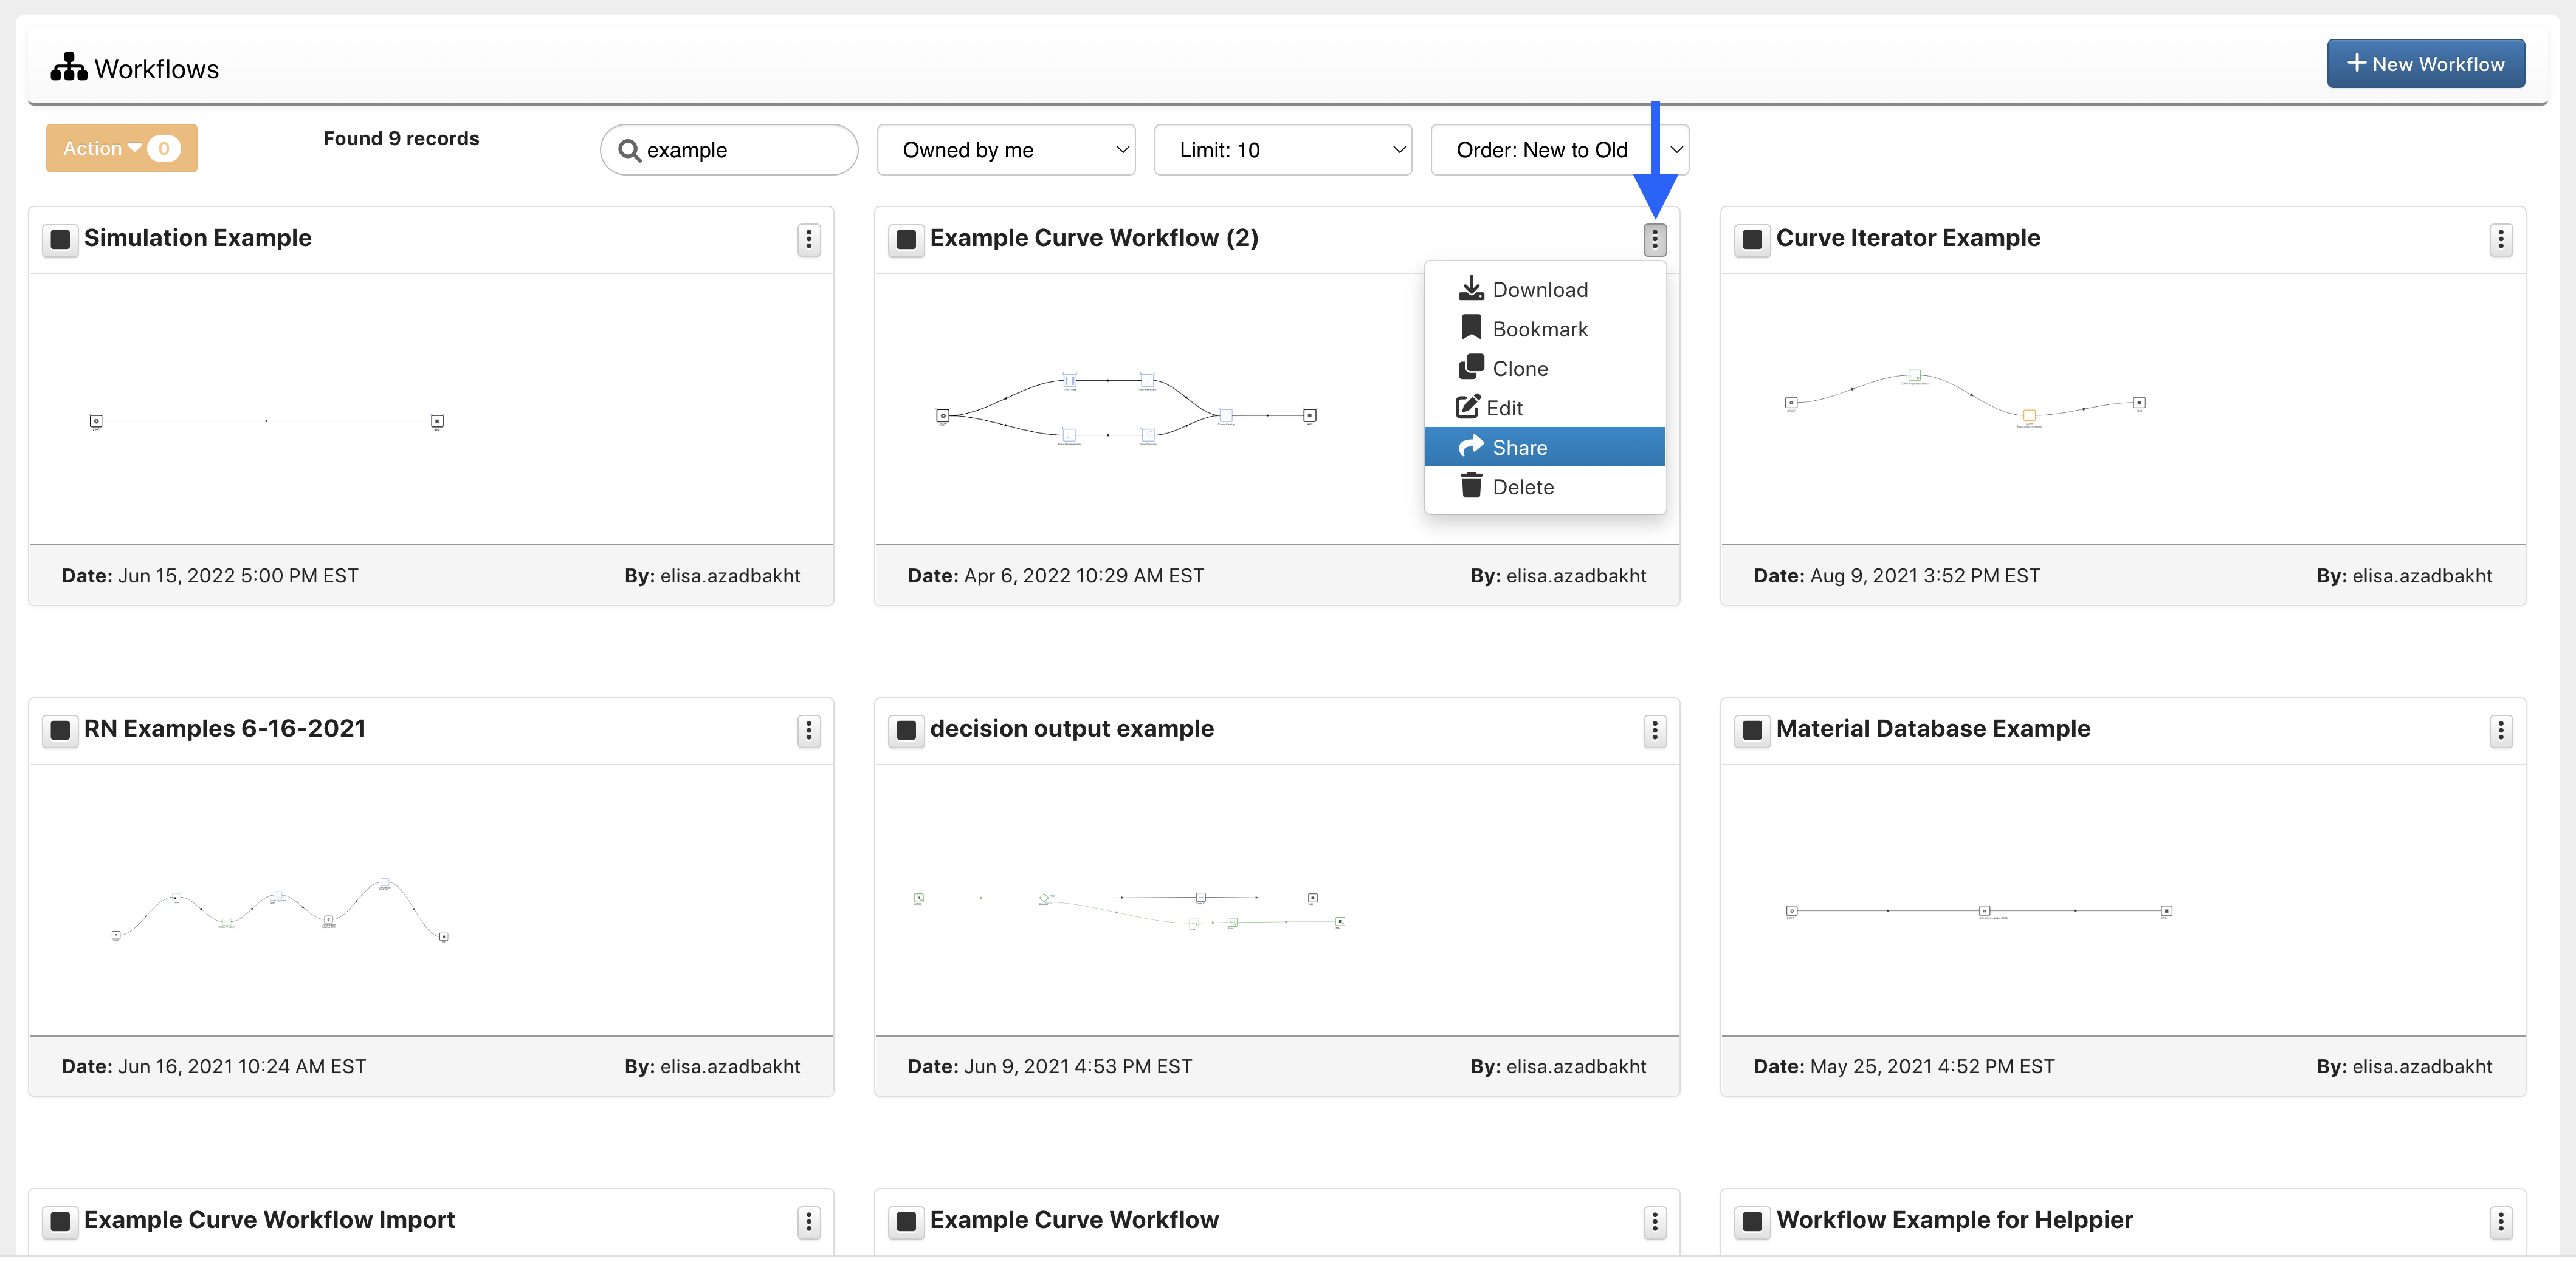Click the edit pencil icon in menu
Screen dimensions: 2576x1262
coord(1467,407)
